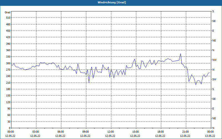The height and width of the screenshot is (139, 222).
Task: Select the 330 y-axis tick label
Action: coord(8,57)
